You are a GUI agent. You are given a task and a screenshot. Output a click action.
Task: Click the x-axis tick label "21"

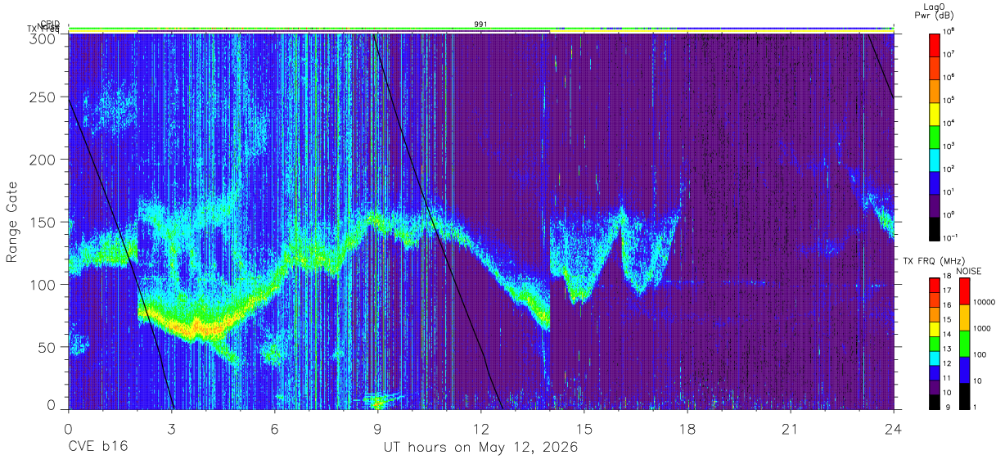pyautogui.click(x=790, y=429)
